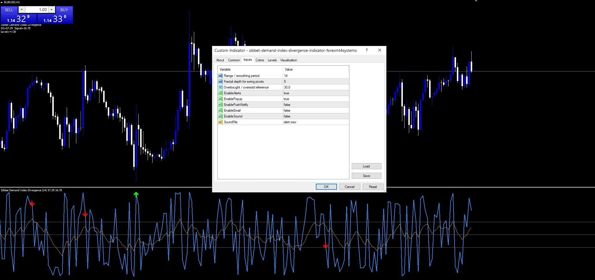
Task: Click the green up arrow divergence signal
Action: pos(136,195)
